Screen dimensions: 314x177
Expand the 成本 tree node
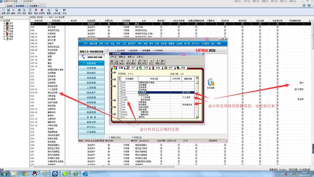pos(4,34)
